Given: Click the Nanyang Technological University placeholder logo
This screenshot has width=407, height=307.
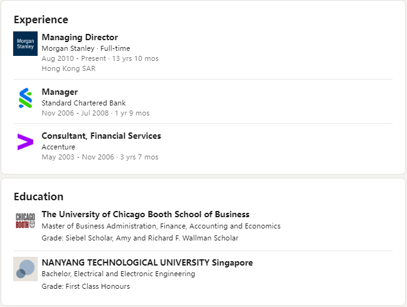Looking at the screenshot, I should tap(26, 269).
